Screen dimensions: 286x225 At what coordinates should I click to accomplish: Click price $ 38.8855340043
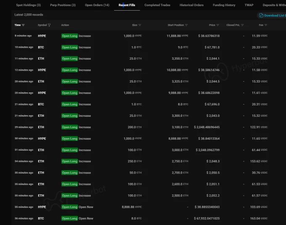tap(207, 207)
